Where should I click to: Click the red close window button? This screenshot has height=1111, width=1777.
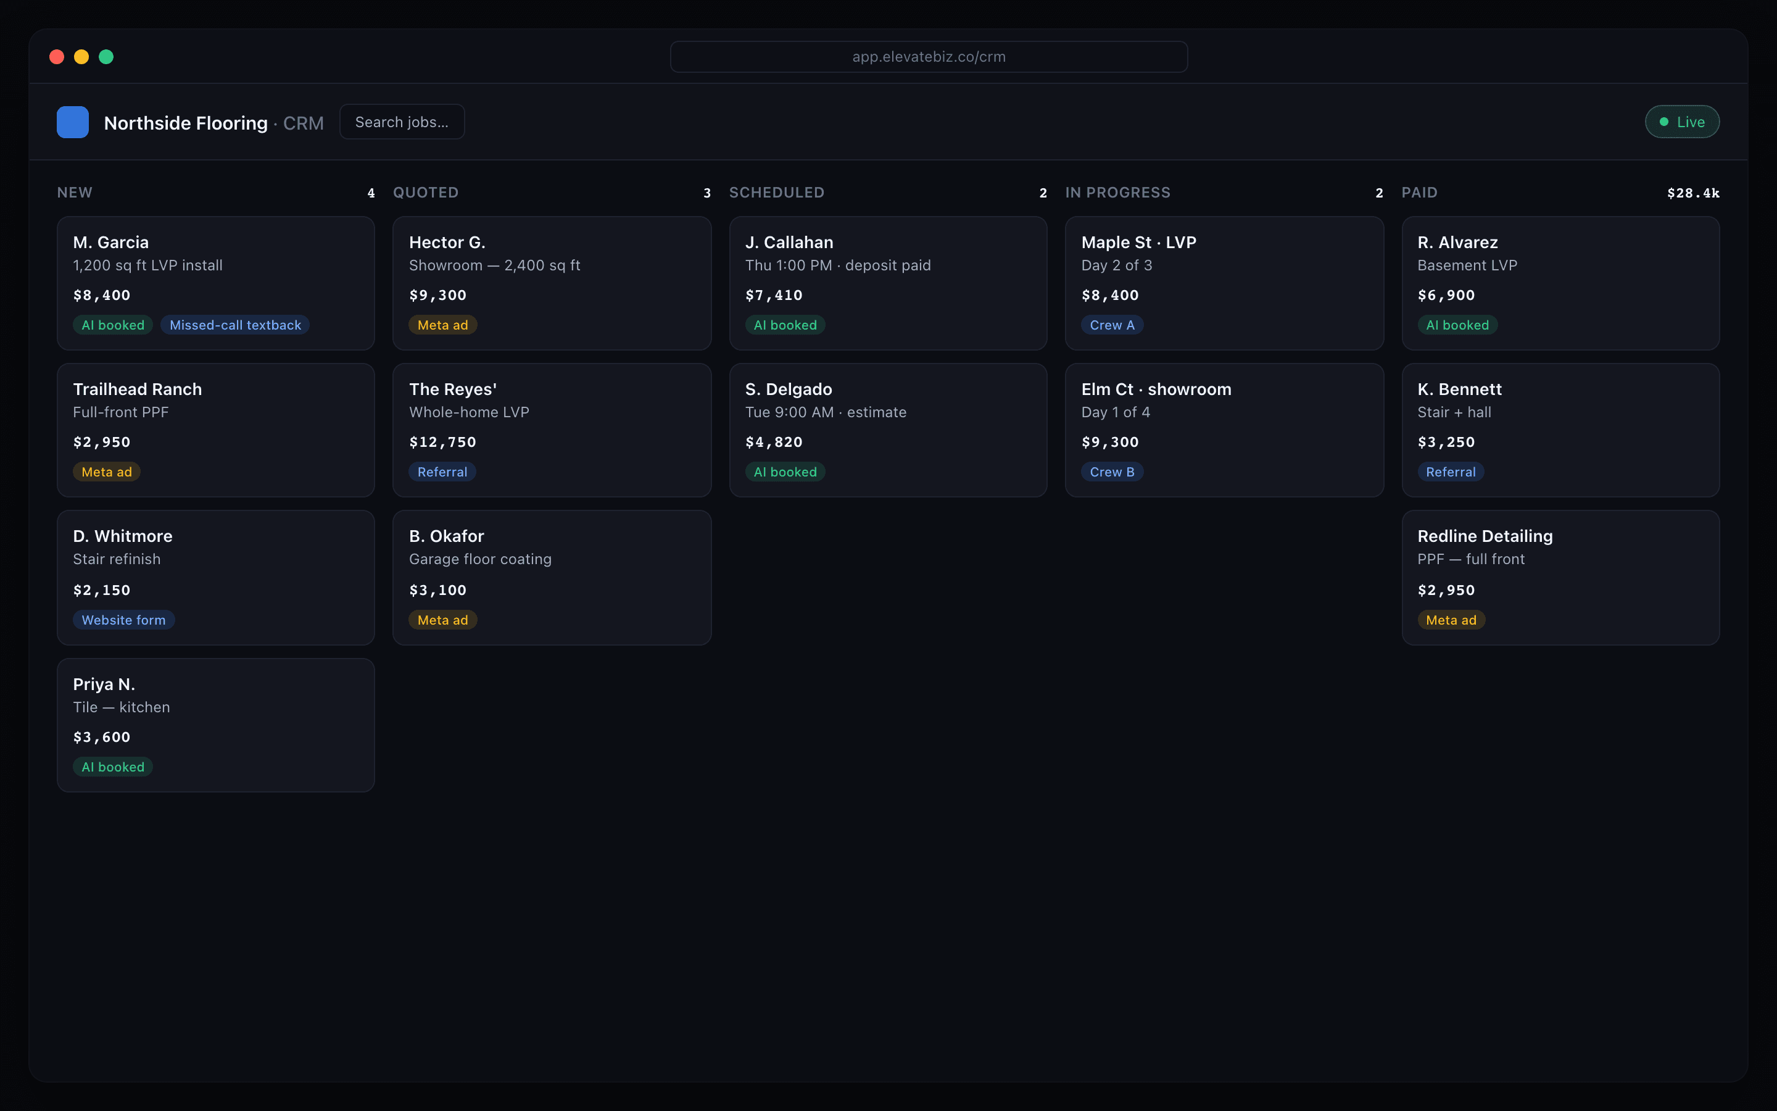pos(57,57)
